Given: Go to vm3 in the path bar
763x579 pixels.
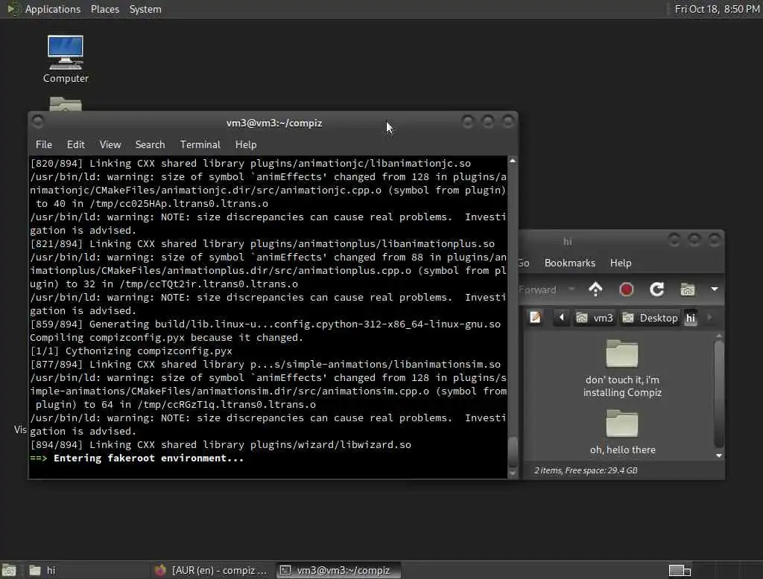Looking at the screenshot, I should [x=595, y=318].
